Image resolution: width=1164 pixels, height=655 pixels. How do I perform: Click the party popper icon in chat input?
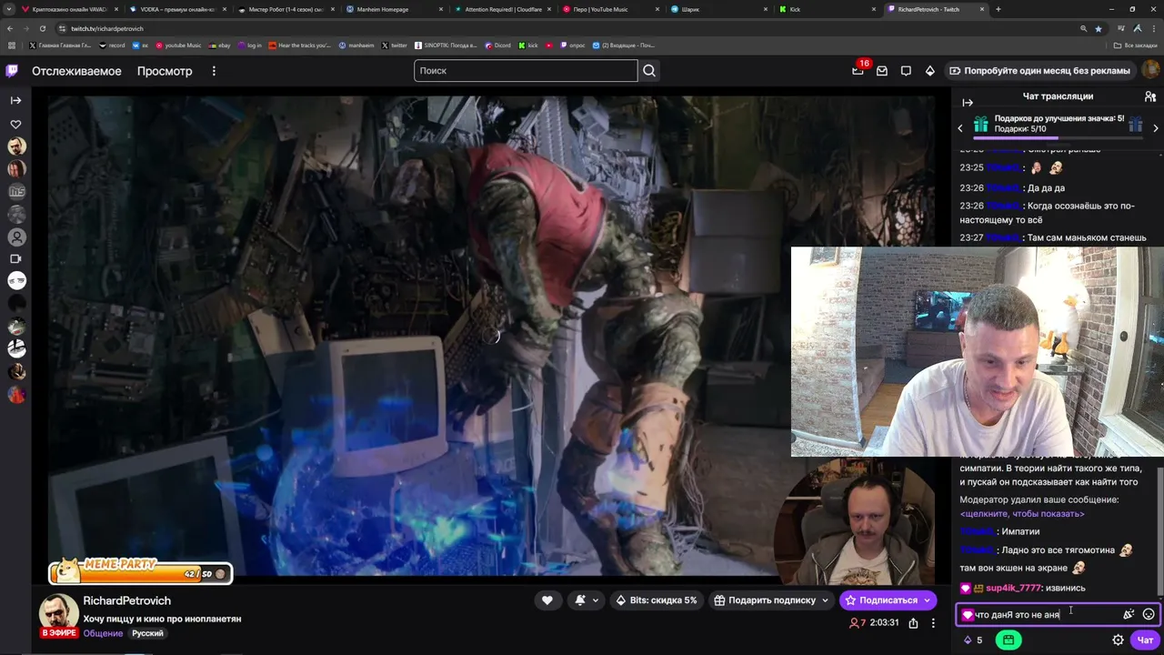(x=1129, y=615)
